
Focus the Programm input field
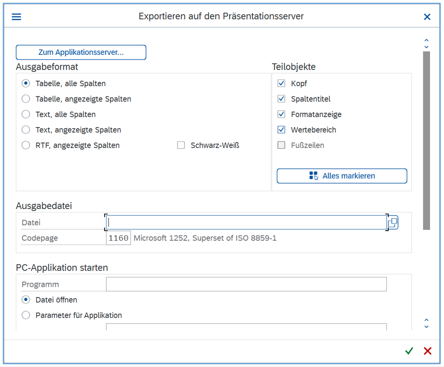point(246,285)
